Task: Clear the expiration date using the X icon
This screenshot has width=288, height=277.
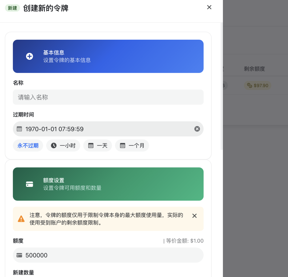Action: pyautogui.click(x=197, y=129)
